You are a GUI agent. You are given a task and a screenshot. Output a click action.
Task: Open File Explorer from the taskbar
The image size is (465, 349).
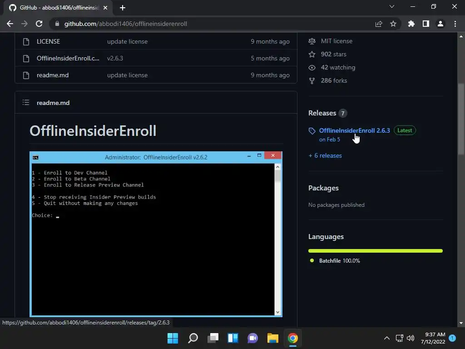(272, 338)
